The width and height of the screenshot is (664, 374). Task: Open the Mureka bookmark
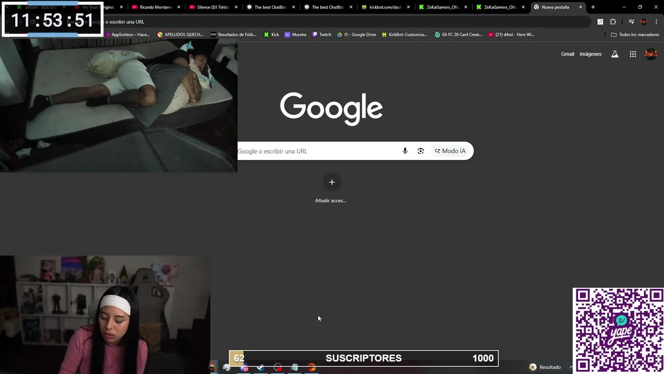click(295, 35)
